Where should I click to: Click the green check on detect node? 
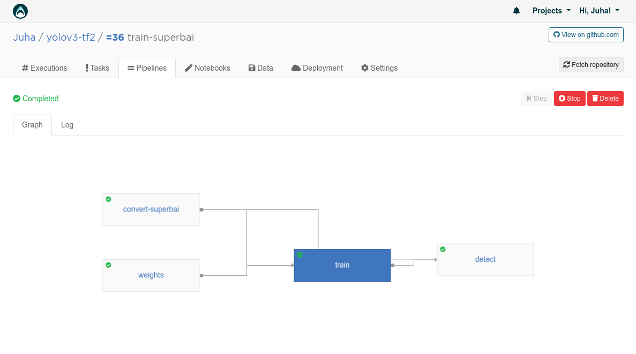(x=443, y=250)
